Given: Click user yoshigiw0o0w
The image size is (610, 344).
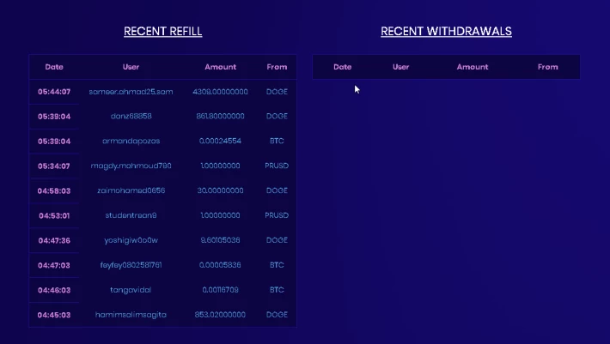Looking at the screenshot, I should [131, 240].
